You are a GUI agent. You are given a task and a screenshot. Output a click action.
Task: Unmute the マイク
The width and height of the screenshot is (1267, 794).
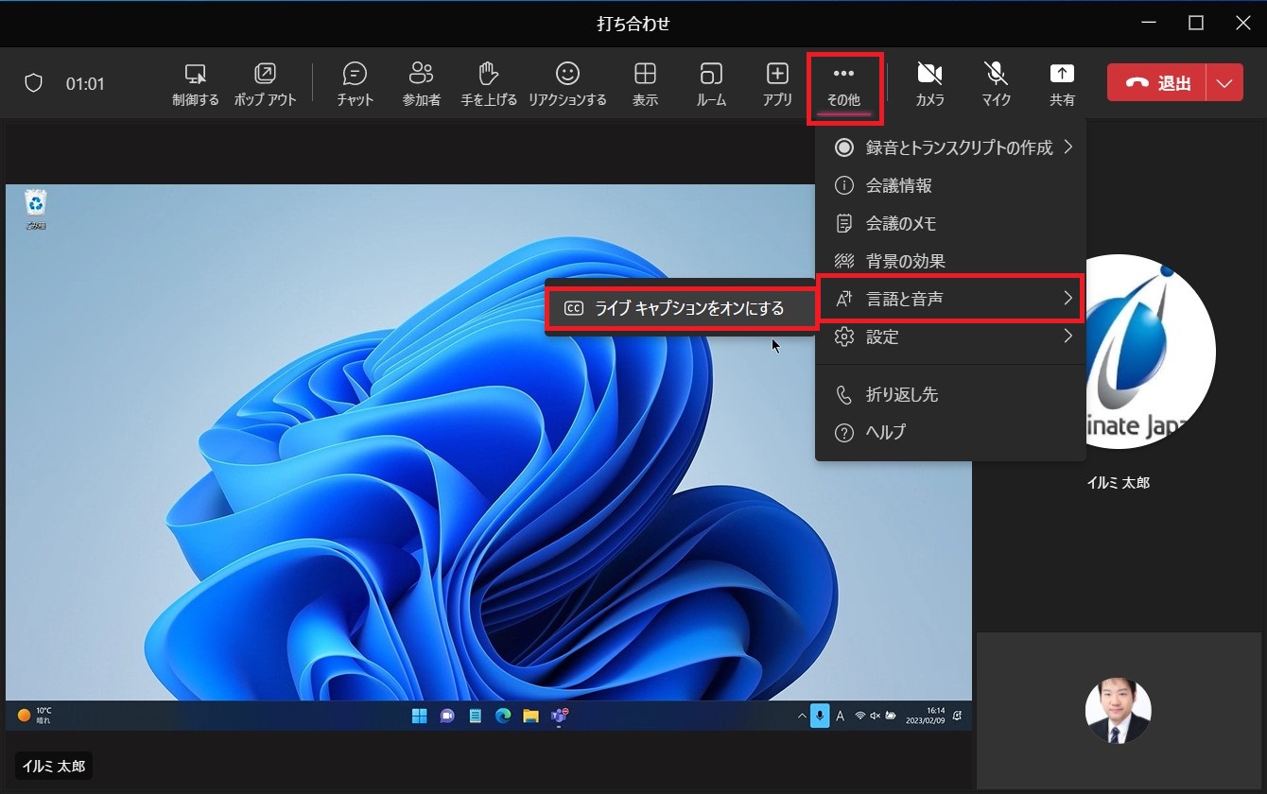(996, 84)
